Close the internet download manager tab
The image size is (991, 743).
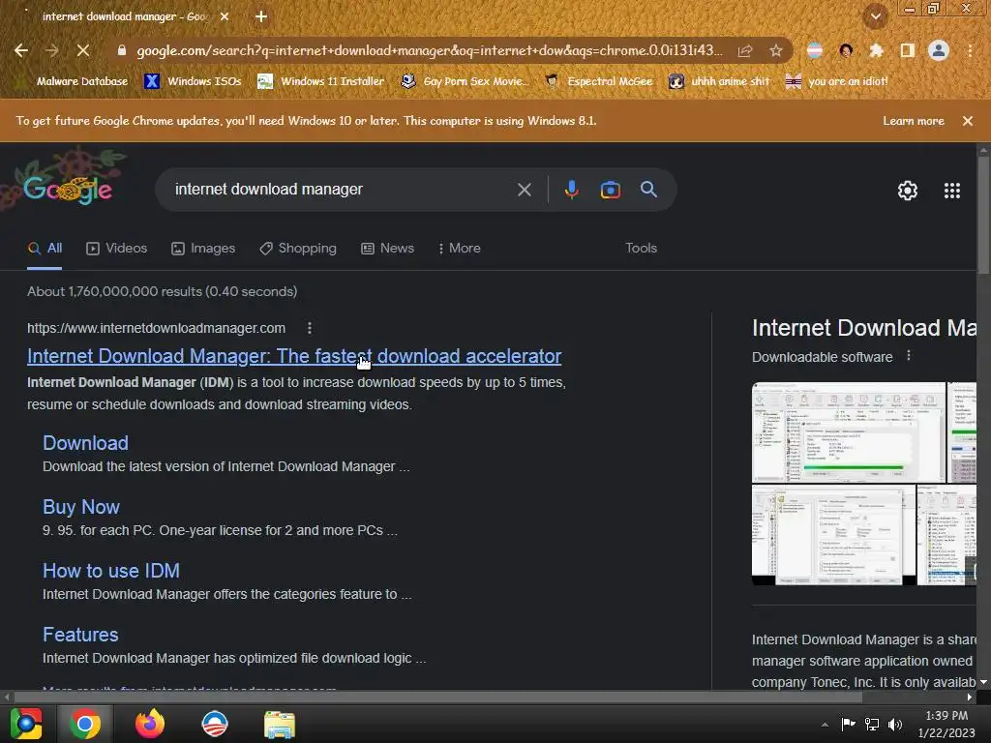point(225,17)
